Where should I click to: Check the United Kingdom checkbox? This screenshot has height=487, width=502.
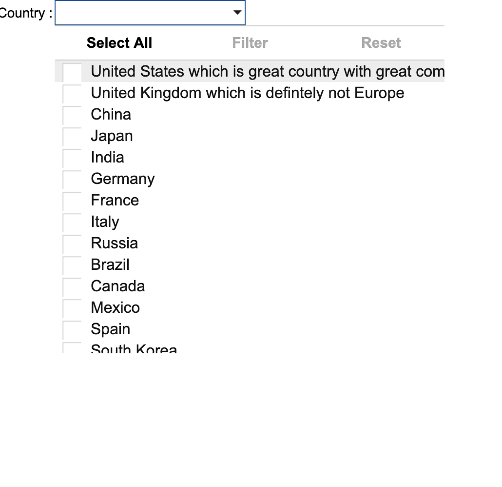click(72, 94)
